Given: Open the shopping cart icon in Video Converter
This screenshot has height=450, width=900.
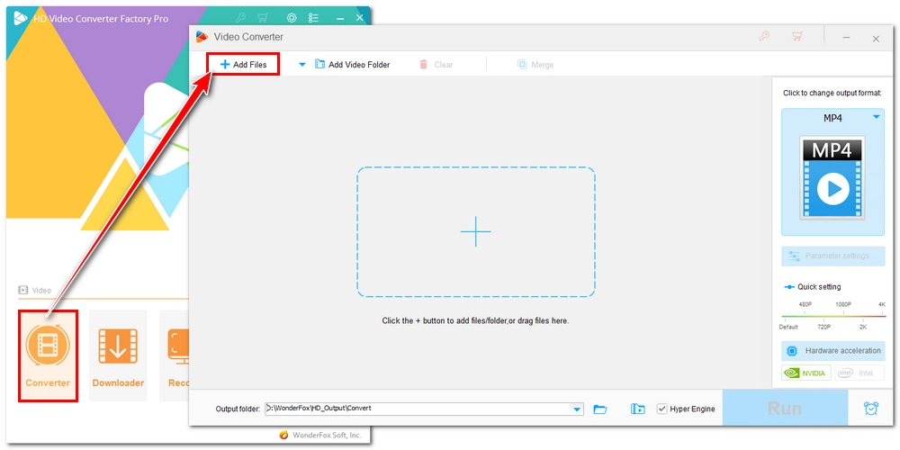Looking at the screenshot, I should (796, 36).
